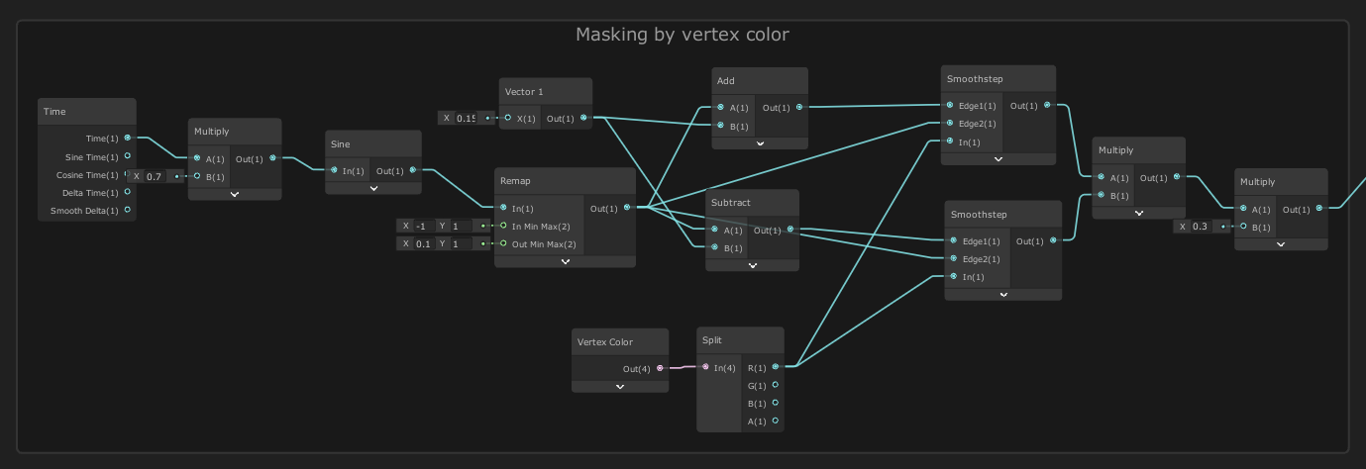
Task: Collapse the Subtract node using its chevron
Action: point(752,264)
